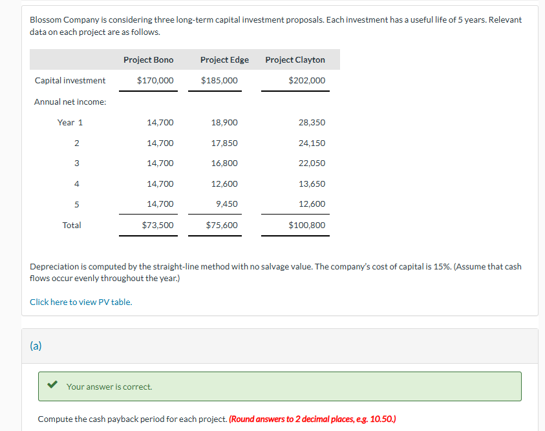Image resolution: width=545 pixels, height=431 pixels.
Task: Click the red 'Round answers to 2 decimal places' note
Action: click(312, 419)
